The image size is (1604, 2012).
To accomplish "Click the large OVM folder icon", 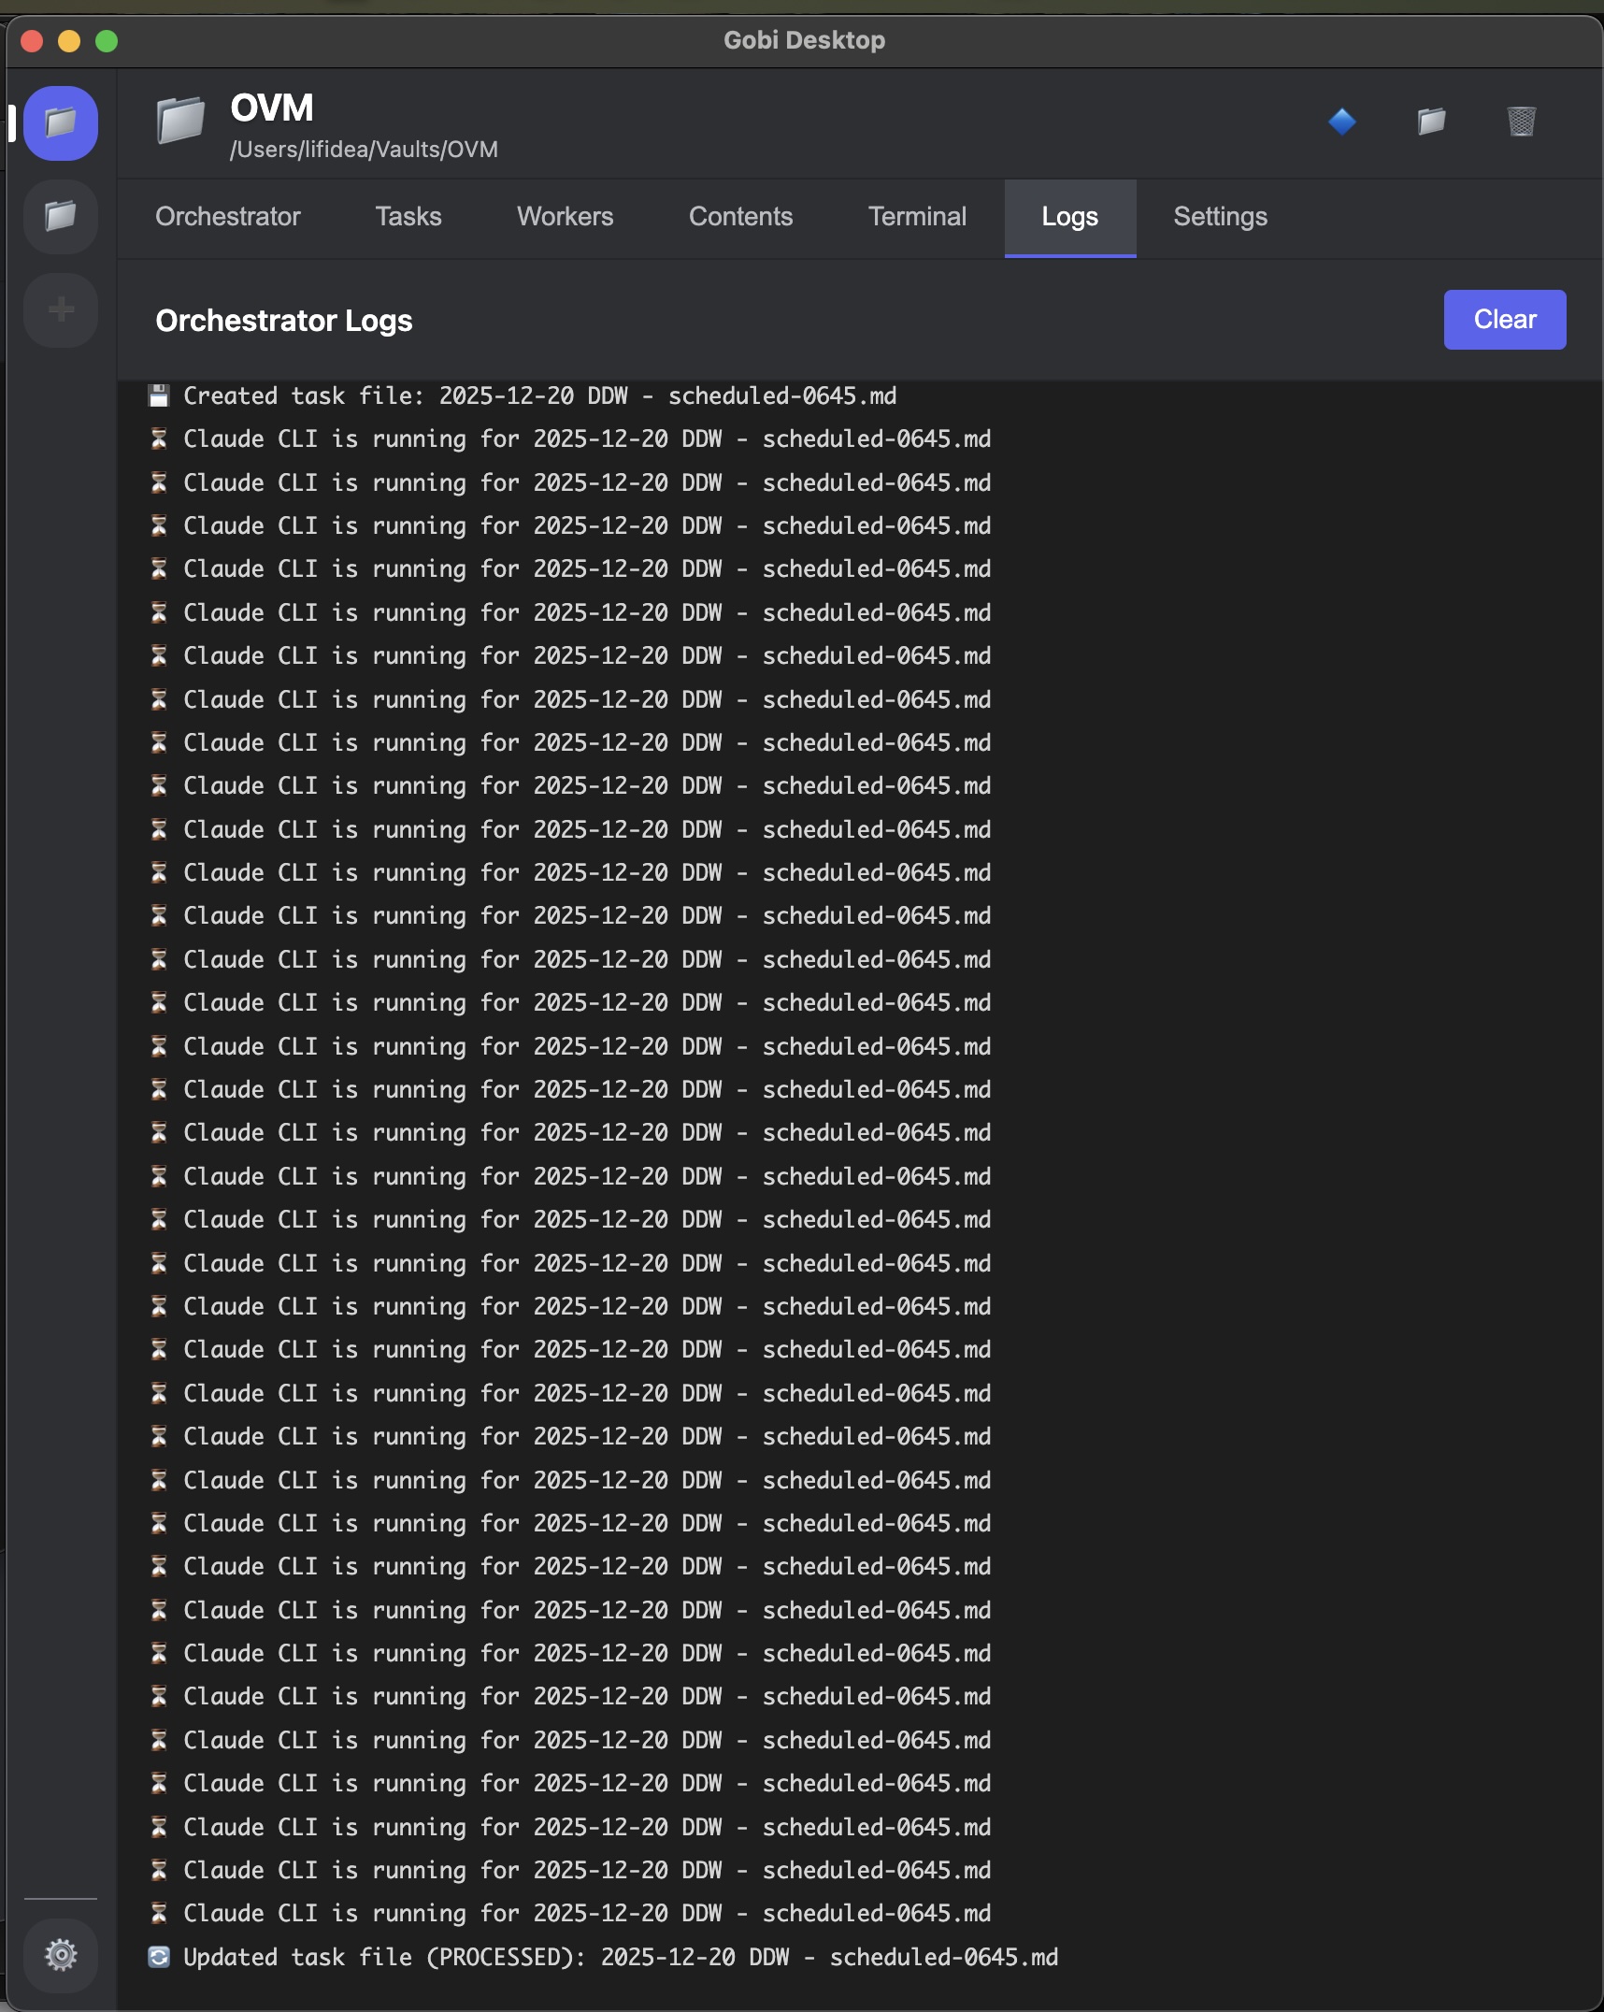I will (180, 122).
